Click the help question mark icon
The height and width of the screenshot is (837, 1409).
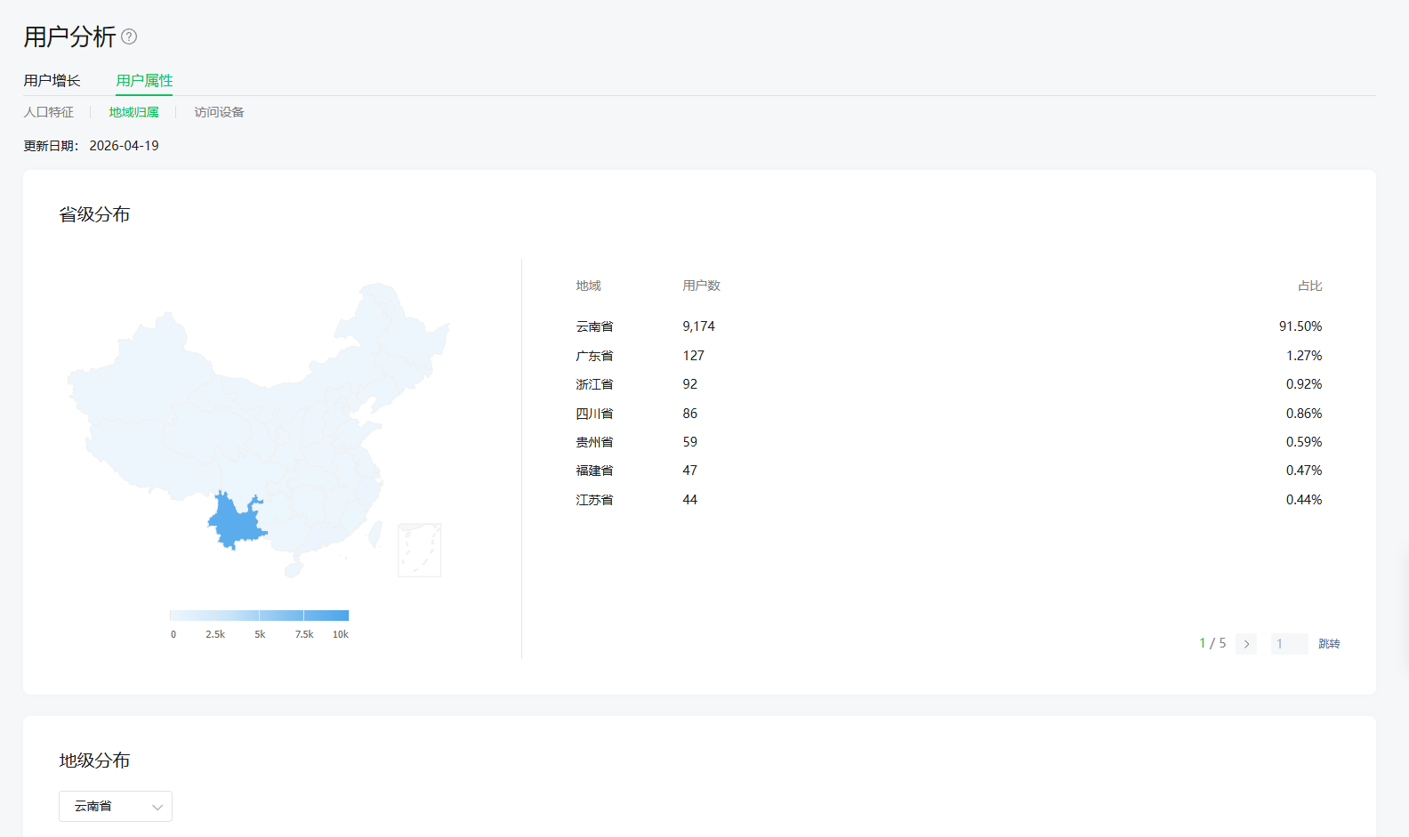129,36
